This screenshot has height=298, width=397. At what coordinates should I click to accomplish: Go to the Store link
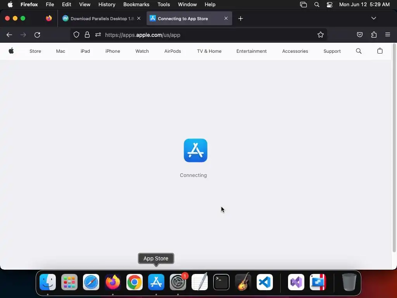coord(35,51)
